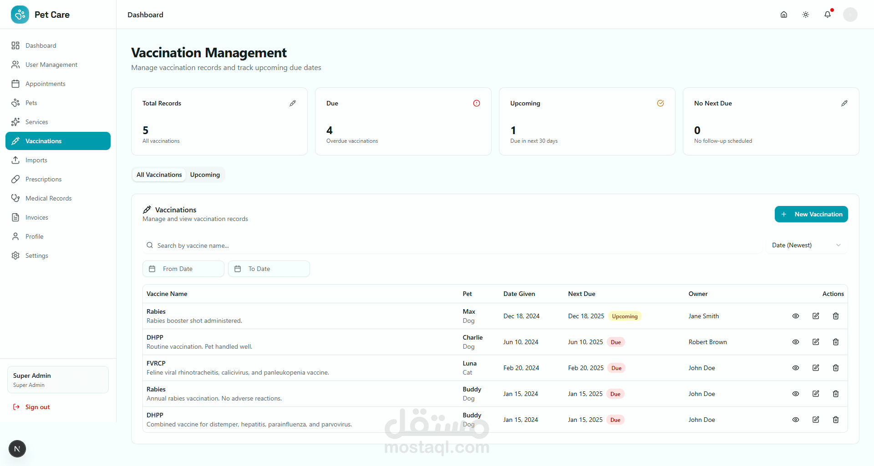The width and height of the screenshot is (874, 466).
Task: Click the Vaccinations panel syringe icon
Action: point(147,210)
